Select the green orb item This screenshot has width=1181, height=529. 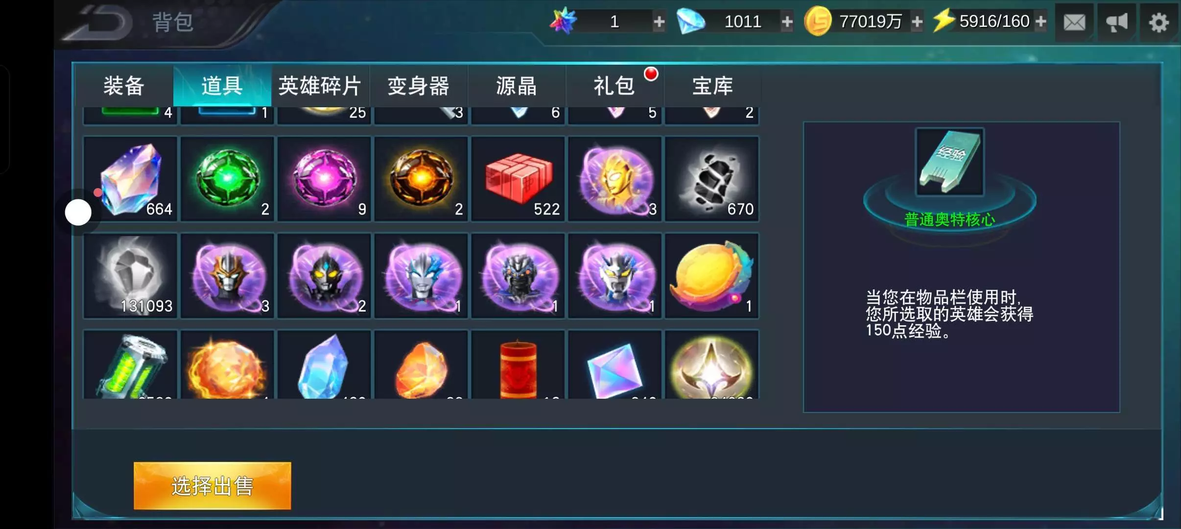(227, 179)
